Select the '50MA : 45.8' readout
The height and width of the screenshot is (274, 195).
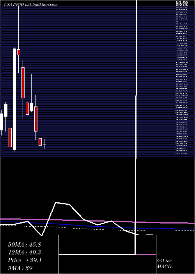point(24,245)
